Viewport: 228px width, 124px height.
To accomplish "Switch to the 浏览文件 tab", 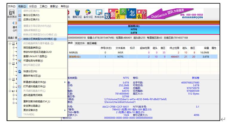I will click(x=80, y=43).
